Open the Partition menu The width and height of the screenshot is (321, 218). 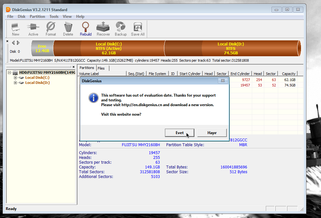(37, 17)
